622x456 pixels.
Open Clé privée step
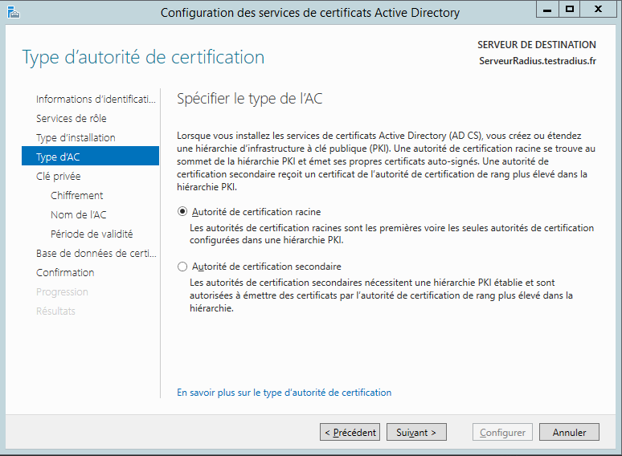(x=58, y=176)
